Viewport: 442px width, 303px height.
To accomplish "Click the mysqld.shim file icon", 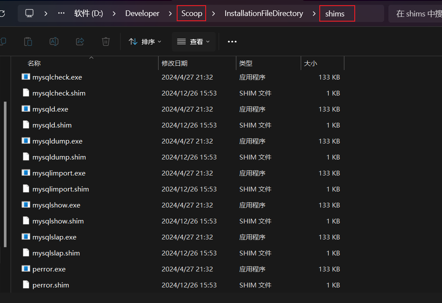I will tap(26, 124).
